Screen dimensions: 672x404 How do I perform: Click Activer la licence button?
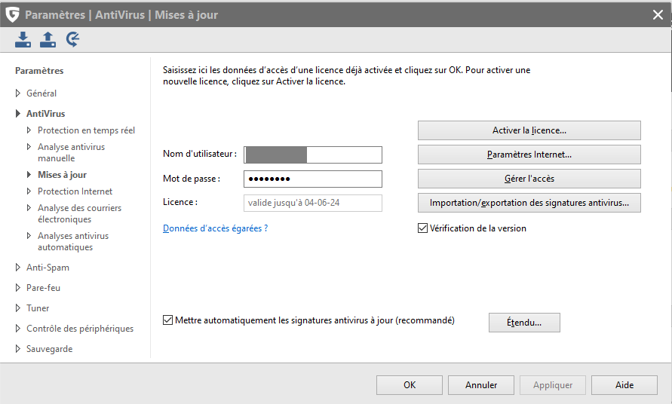pyautogui.click(x=529, y=130)
